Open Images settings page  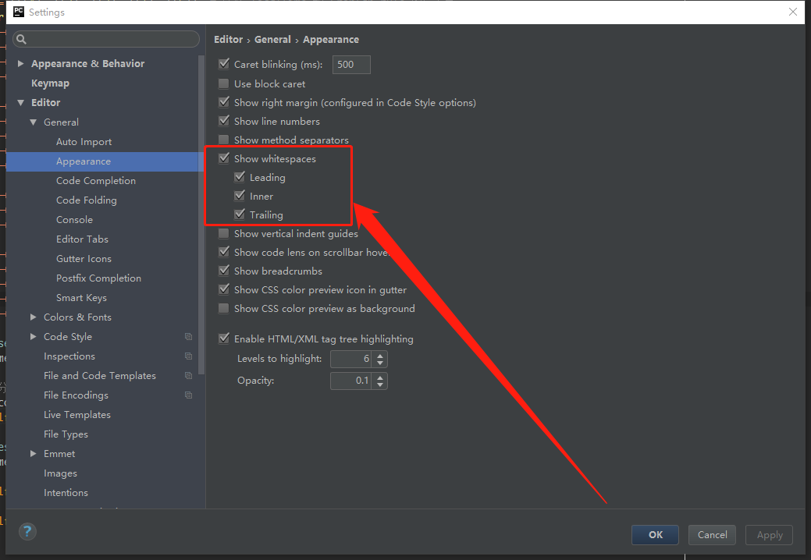(x=60, y=473)
